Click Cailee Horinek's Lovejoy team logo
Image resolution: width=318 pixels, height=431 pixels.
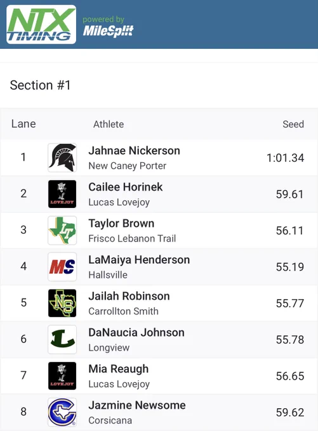click(x=62, y=194)
